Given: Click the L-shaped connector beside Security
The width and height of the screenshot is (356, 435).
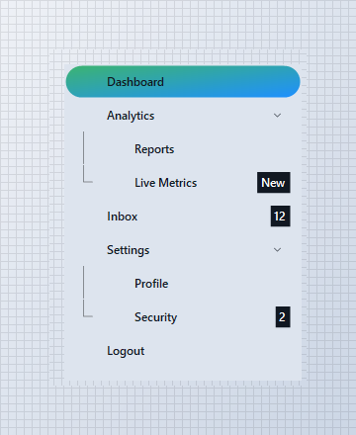Looking at the screenshot, I should (x=87, y=308).
